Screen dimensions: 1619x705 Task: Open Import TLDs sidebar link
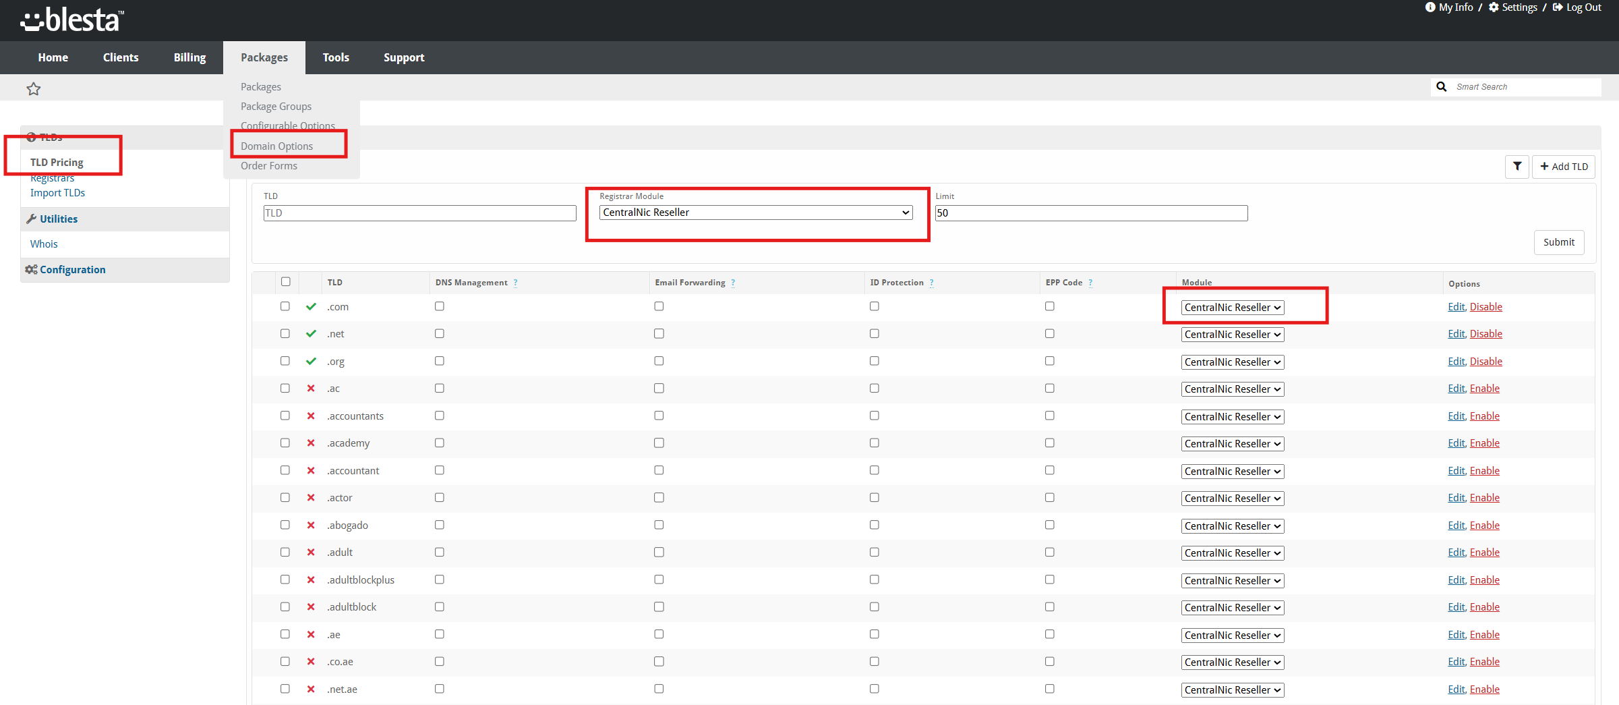pos(57,193)
